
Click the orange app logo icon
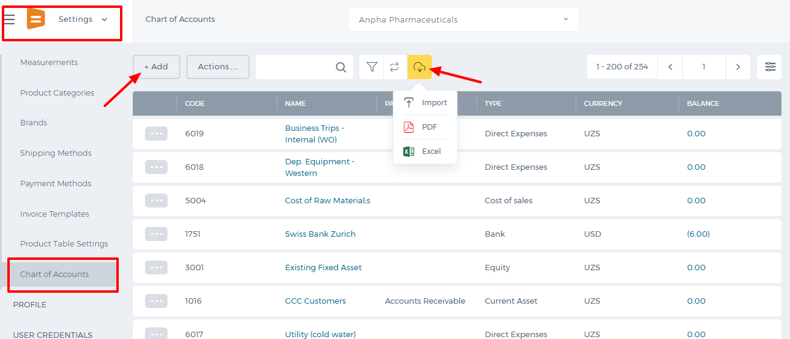click(36, 19)
